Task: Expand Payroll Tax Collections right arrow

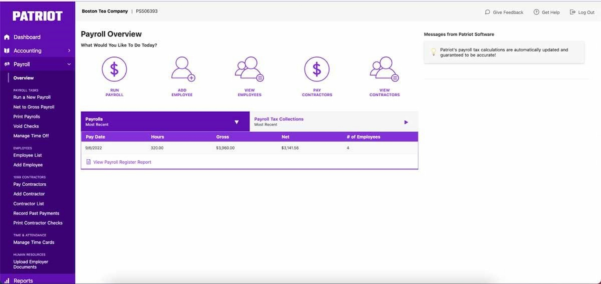Action: click(x=406, y=122)
